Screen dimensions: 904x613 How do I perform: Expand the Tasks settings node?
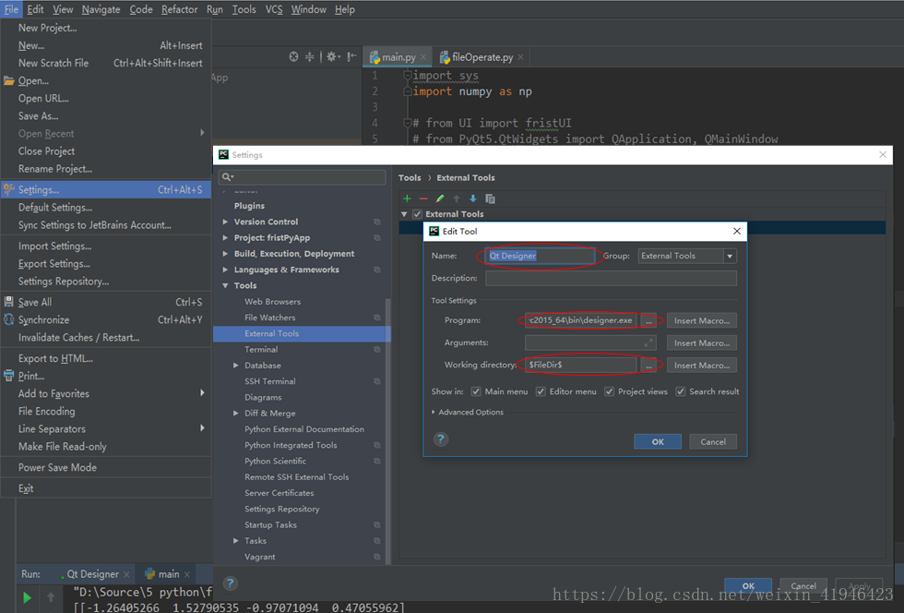click(x=236, y=541)
